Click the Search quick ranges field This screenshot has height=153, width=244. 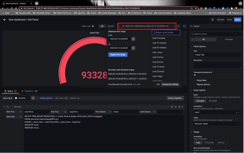coord(166,33)
